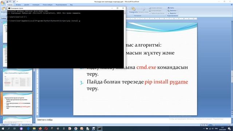This screenshot has height=131, width=233.
Task: Open the Вид ribbon tab
Action: (71, 5)
